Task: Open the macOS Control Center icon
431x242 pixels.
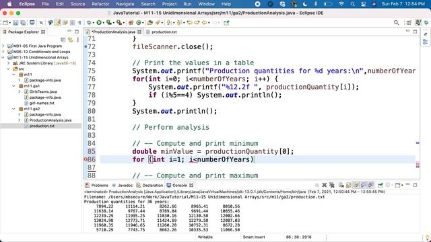Action: point(364,4)
